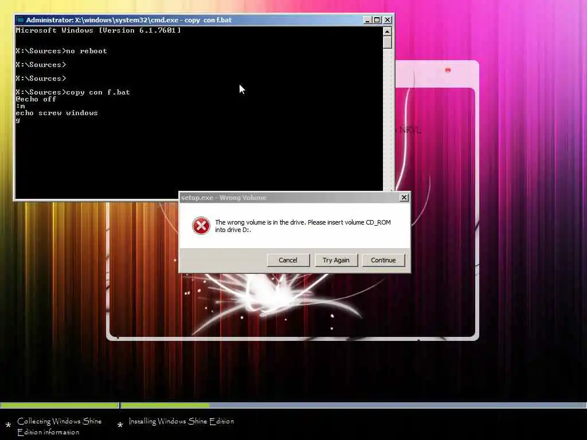The image size is (587, 440).
Task: Click the 'copy con f.bat' command line
Action: 73,92
